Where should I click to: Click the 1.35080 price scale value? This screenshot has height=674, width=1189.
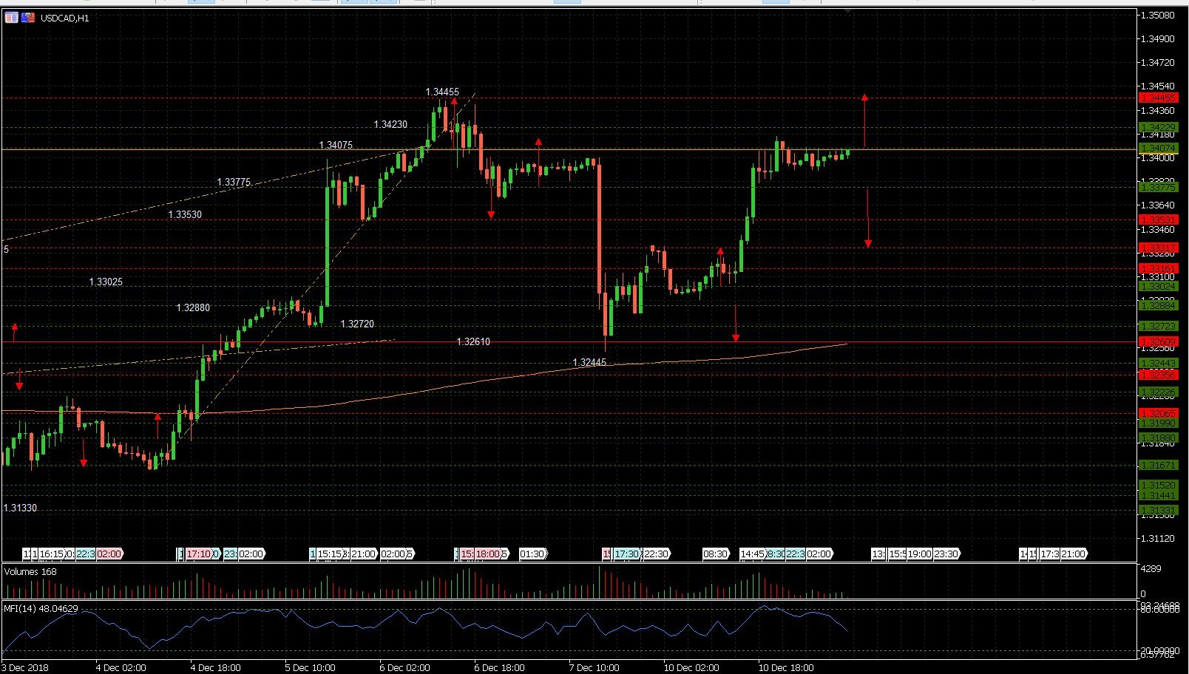tap(1159, 15)
